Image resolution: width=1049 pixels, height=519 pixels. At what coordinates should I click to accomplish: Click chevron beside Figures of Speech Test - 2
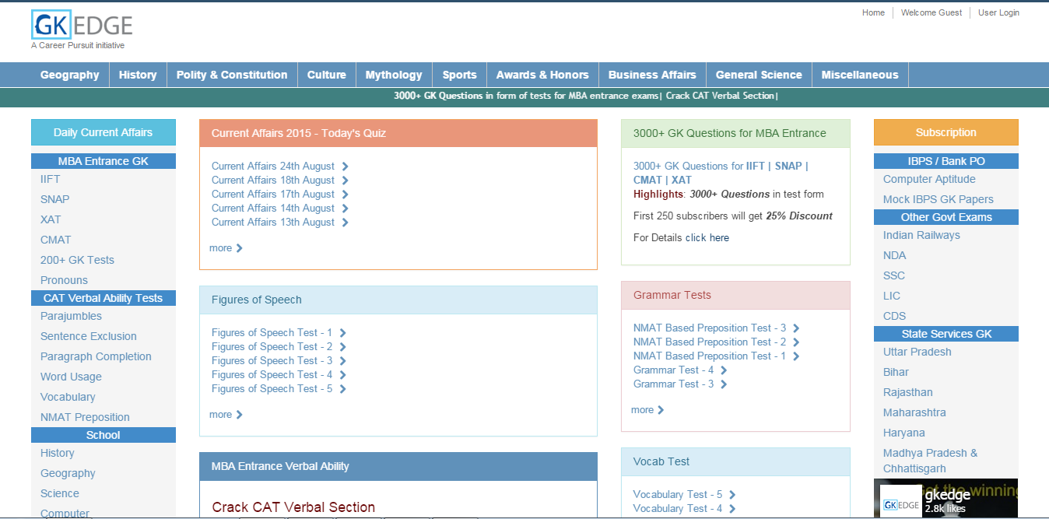342,347
